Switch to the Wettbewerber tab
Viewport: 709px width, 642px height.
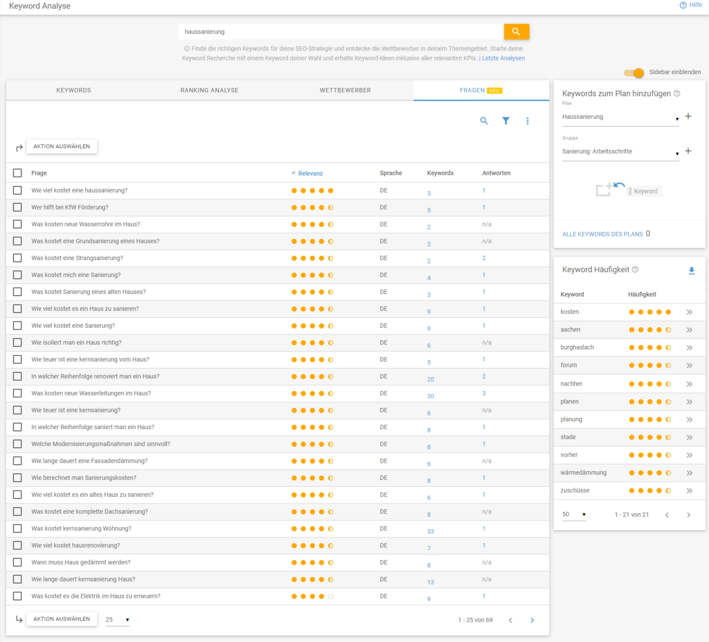point(345,90)
